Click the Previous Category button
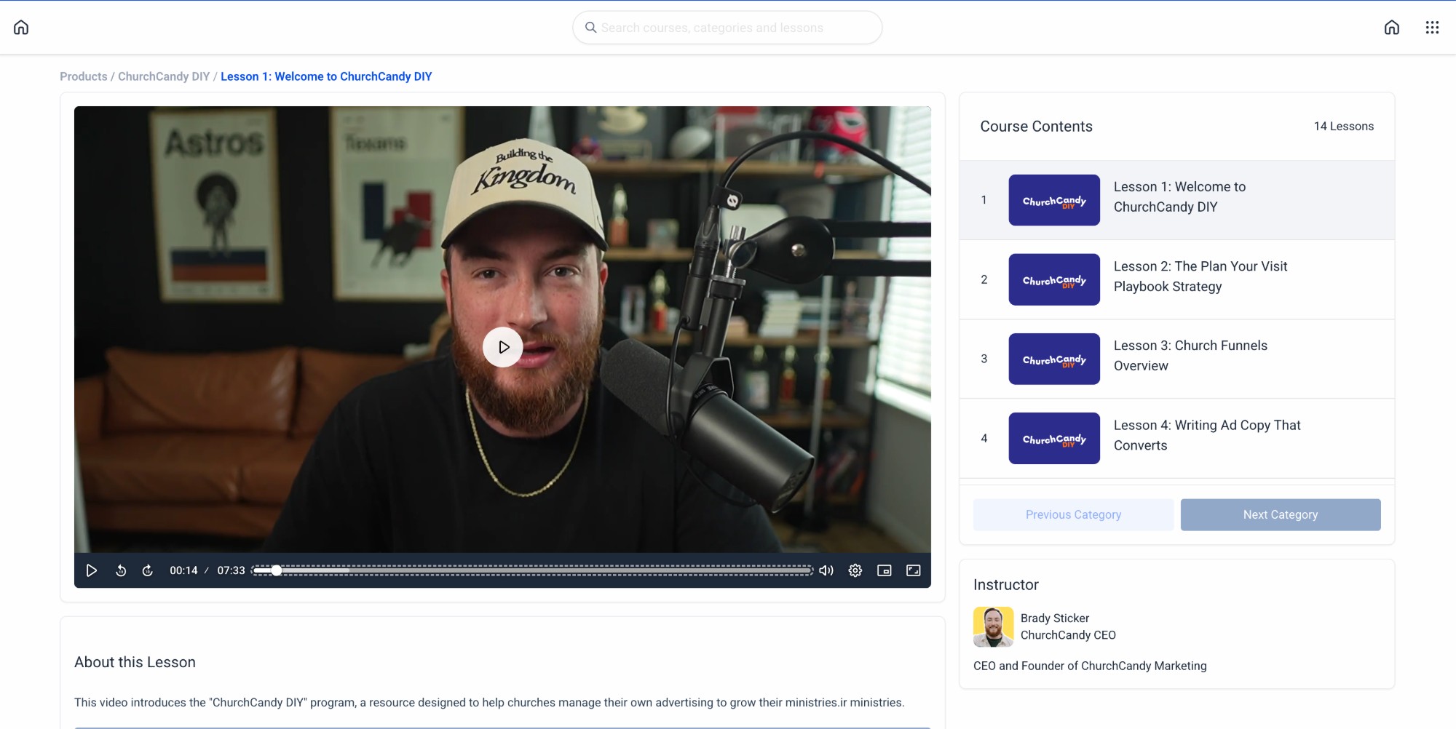The image size is (1456, 729). point(1073,514)
